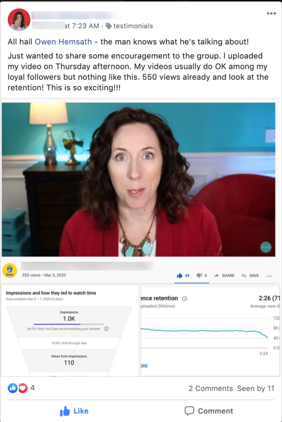The width and height of the screenshot is (282, 422).
Task: Open the testimonials topic link
Action: tap(133, 26)
